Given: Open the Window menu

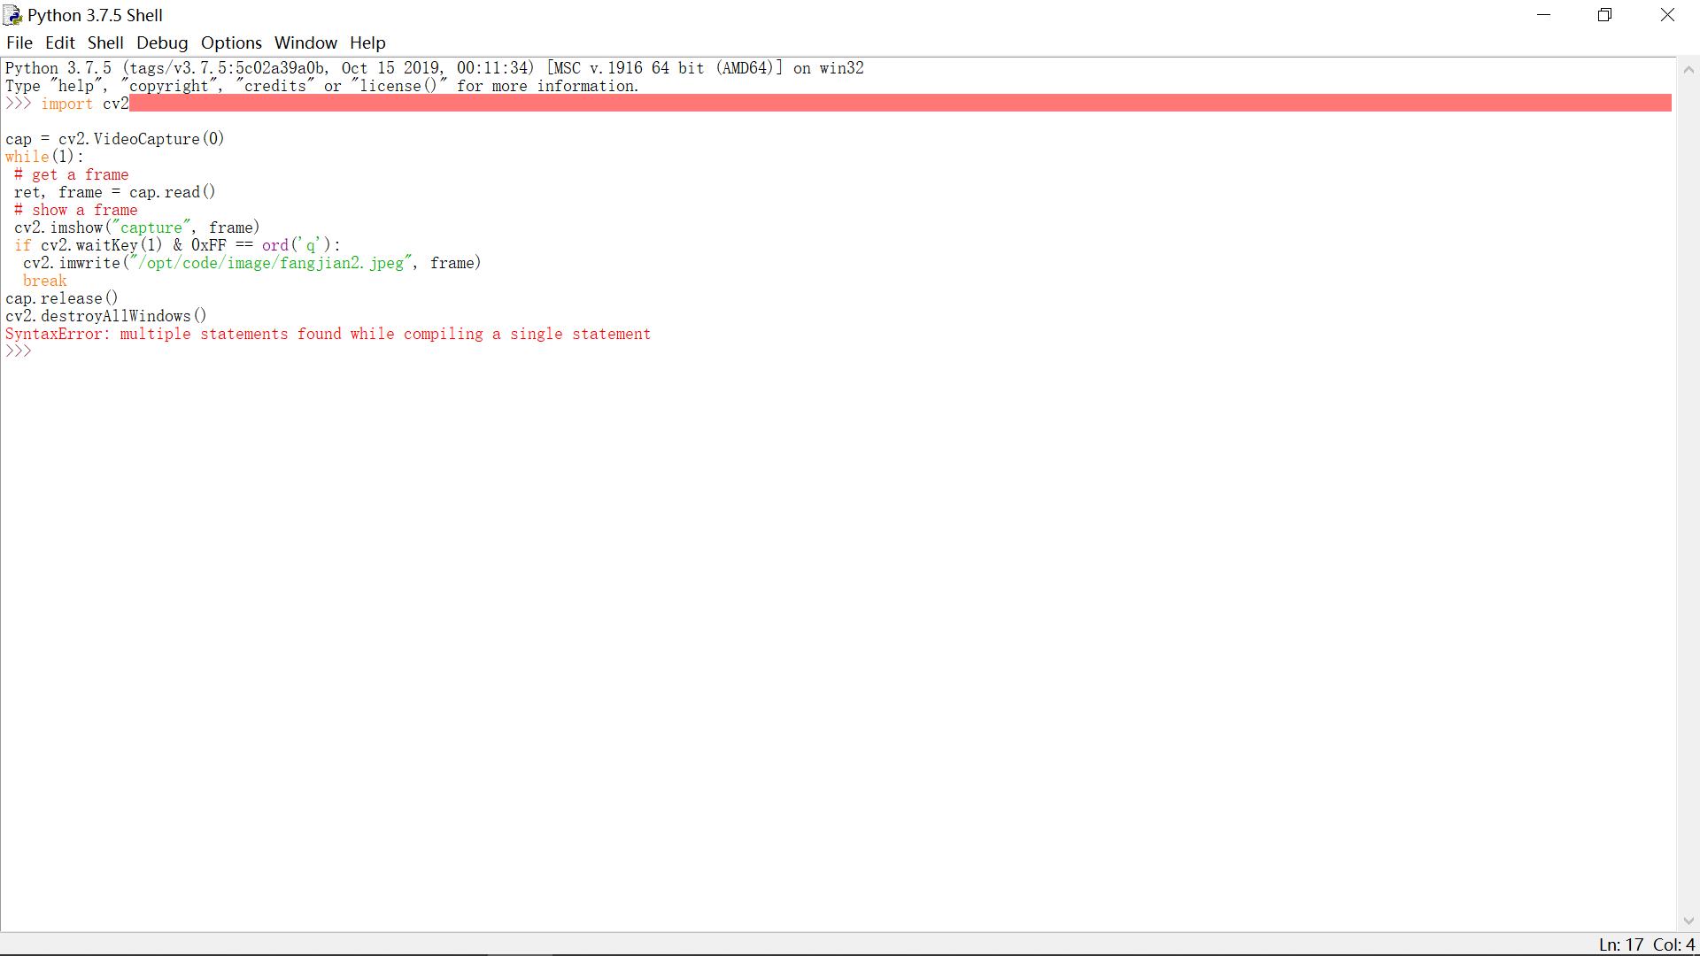Looking at the screenshot, I should click(305, 42).
